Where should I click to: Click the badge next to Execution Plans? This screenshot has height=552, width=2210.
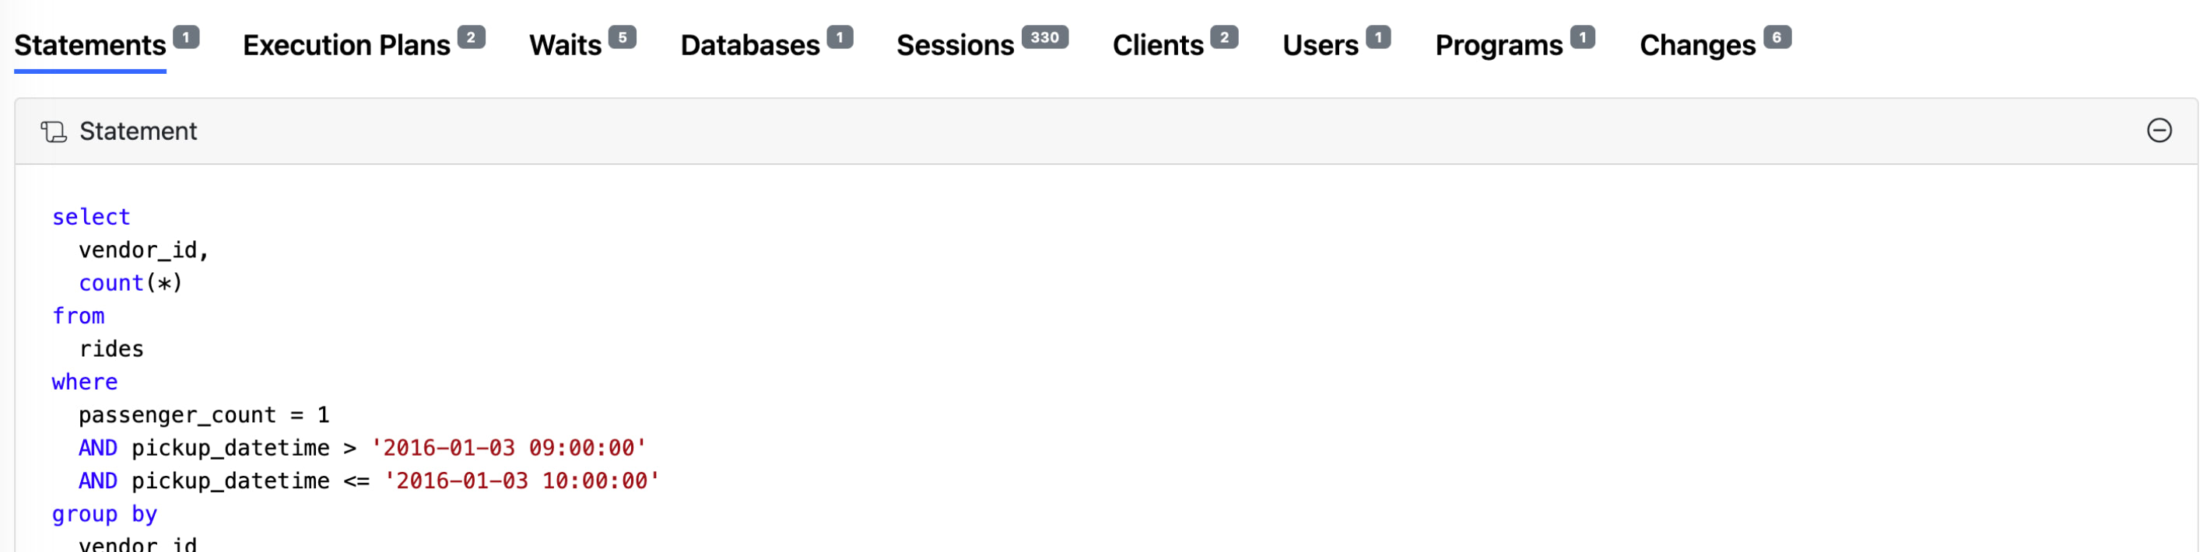[x=471, y=37]
